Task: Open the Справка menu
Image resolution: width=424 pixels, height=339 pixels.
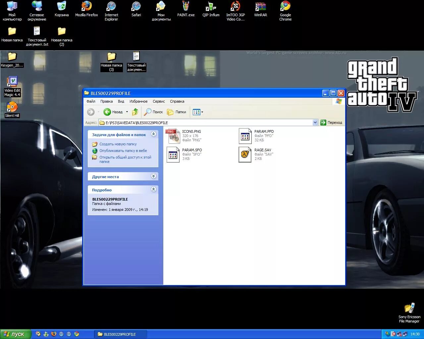Action: point(177,101)
